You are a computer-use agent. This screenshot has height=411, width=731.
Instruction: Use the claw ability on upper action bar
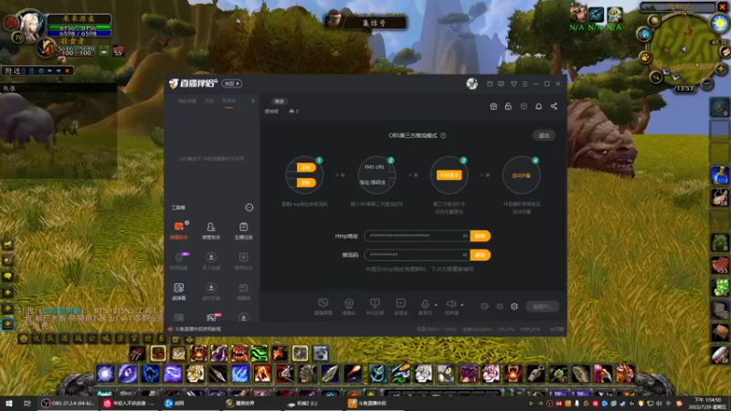click(137, 353)
